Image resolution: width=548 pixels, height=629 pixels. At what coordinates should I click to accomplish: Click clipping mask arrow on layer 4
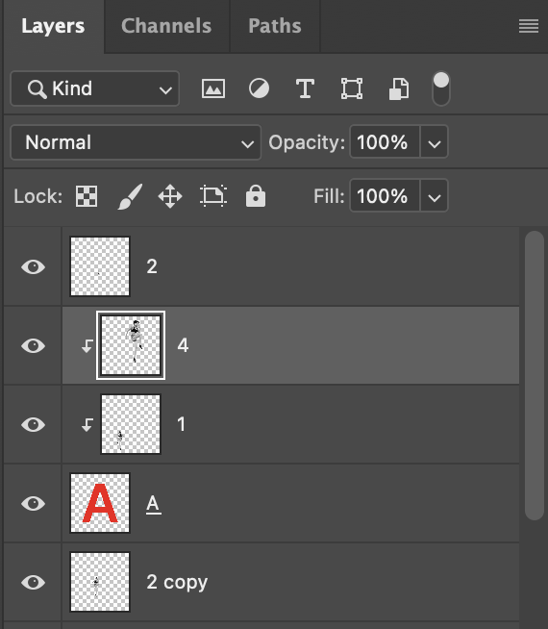(87, 346)
